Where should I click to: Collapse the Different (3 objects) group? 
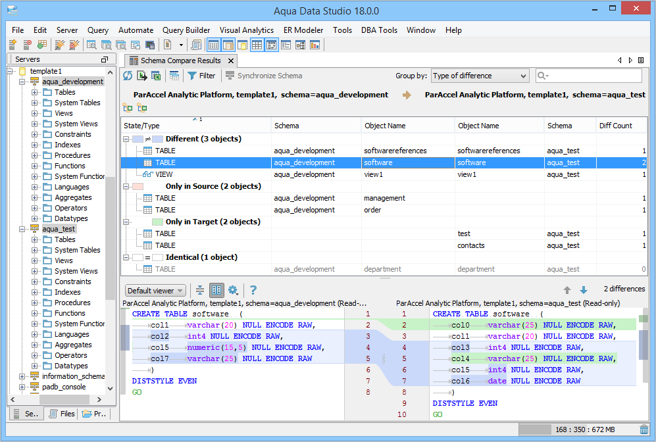coord(126,139)
